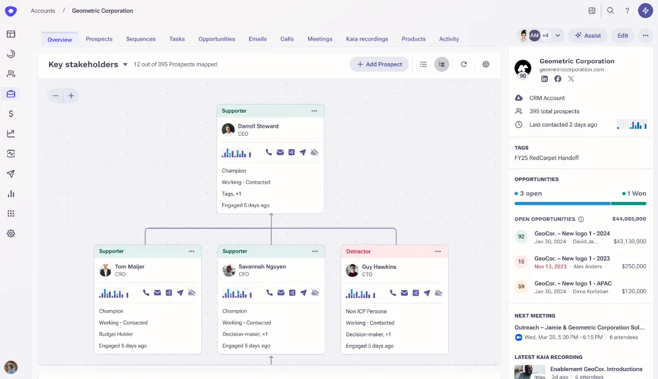Refresh the Key stakeholders map
Screen dimensions: 658x379
point(464,64)
